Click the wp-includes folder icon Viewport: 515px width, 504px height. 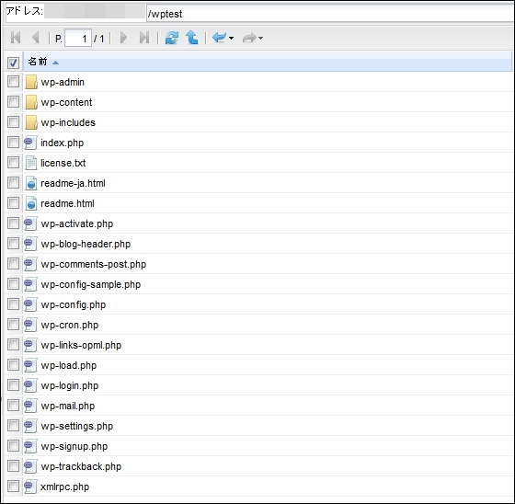point(31,122)
